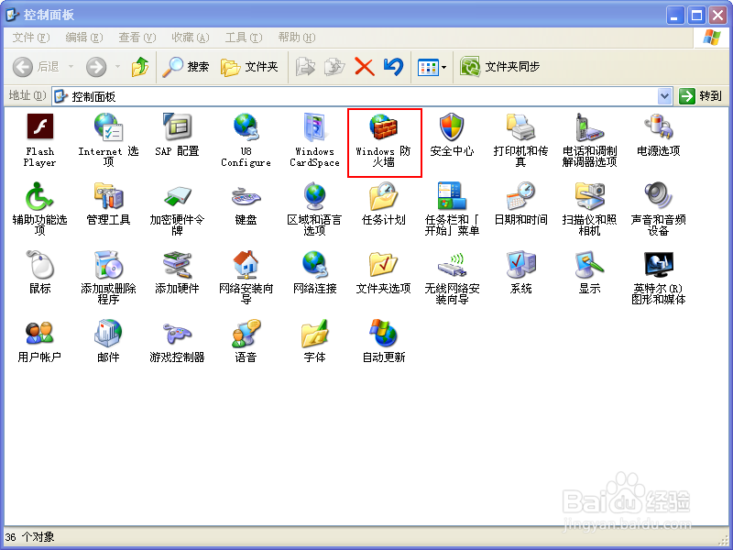
Task: Open 网络安装向导 icon
Action: click(x=246, y=278)
